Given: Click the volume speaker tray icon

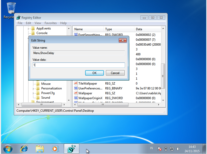Looking at the screenshot, I should (178, 149).
